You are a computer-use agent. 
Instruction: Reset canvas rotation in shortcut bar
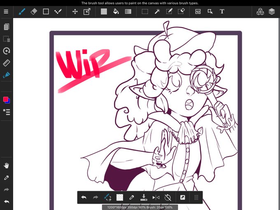[168, 198]
